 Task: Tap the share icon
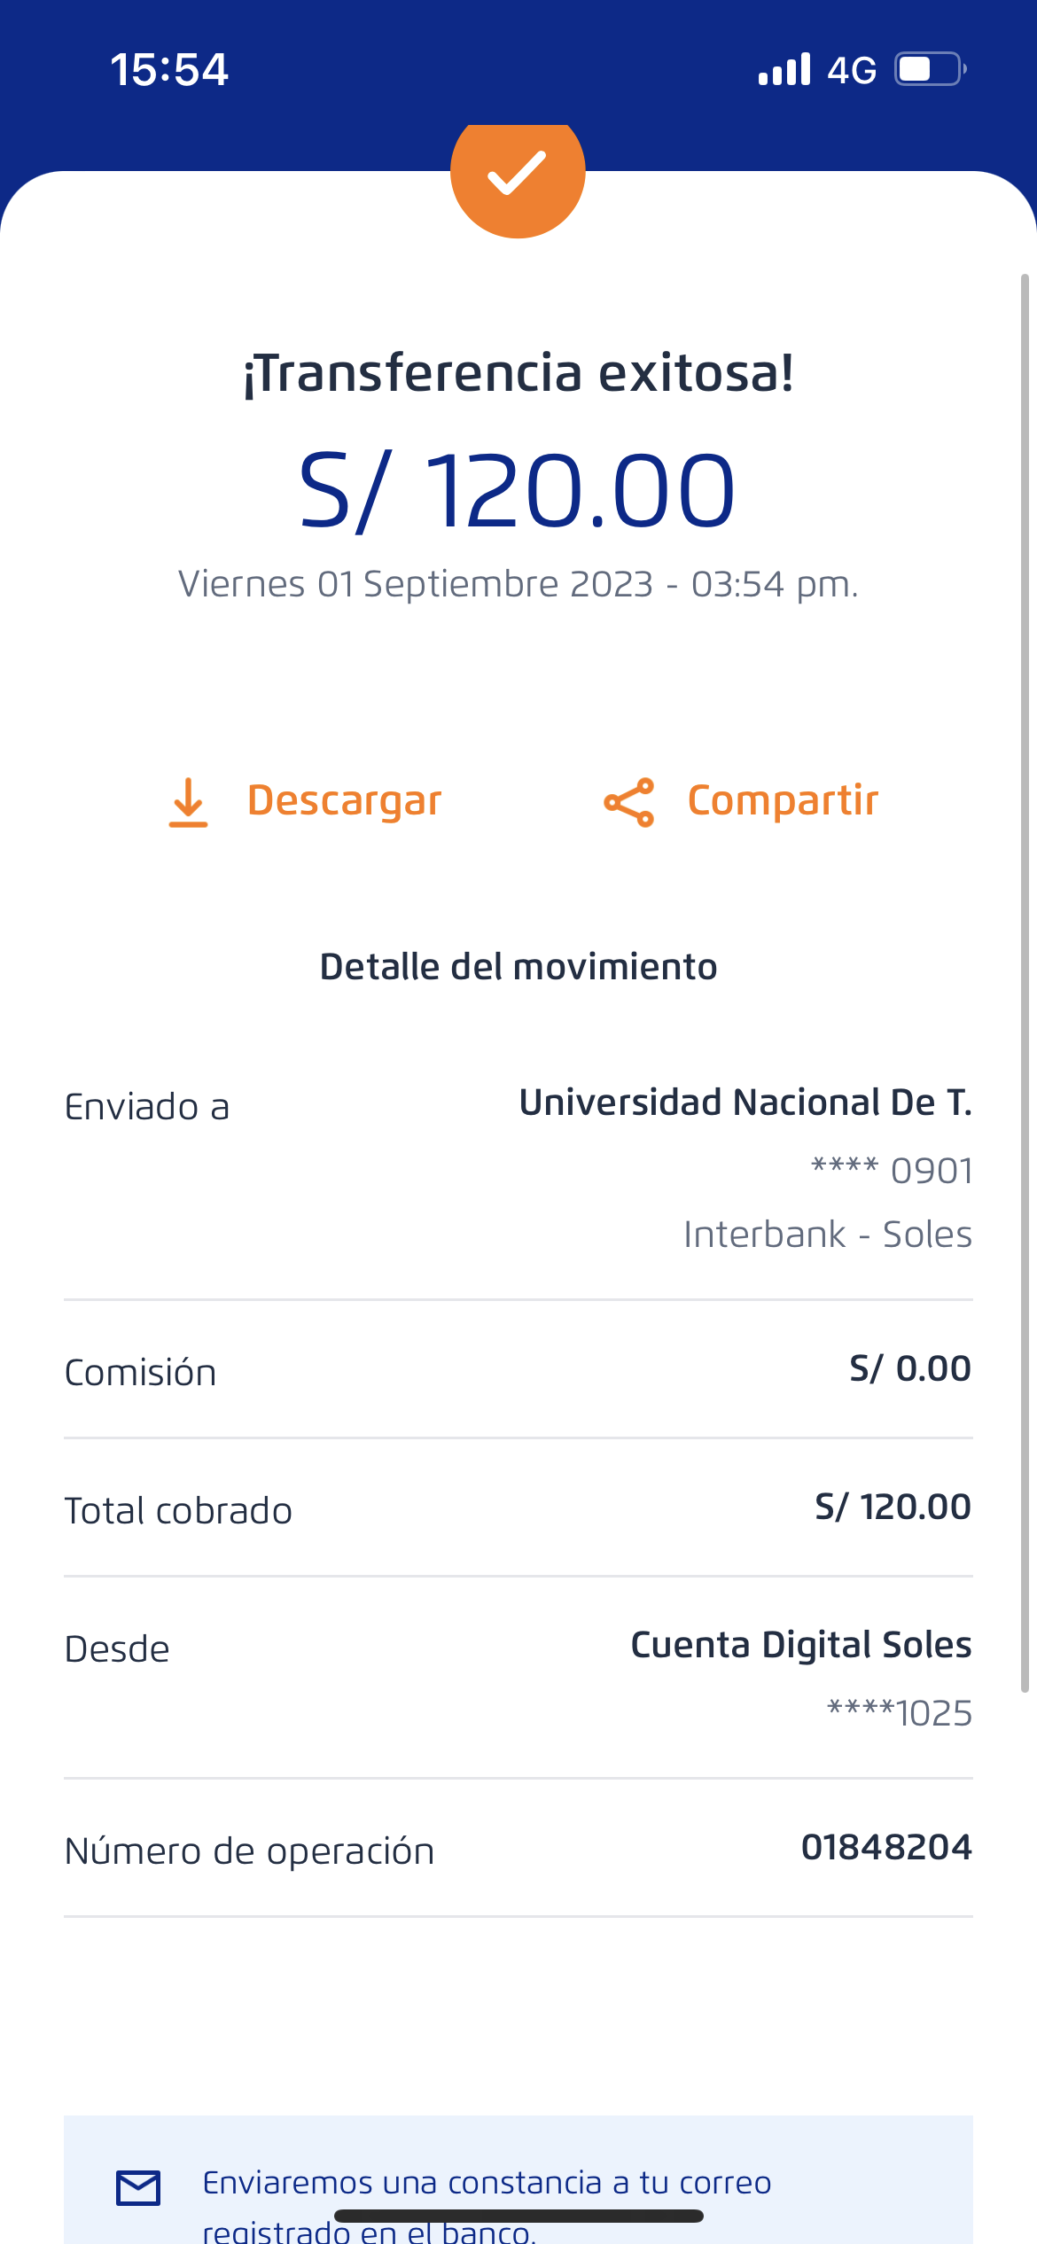[629, 802]
